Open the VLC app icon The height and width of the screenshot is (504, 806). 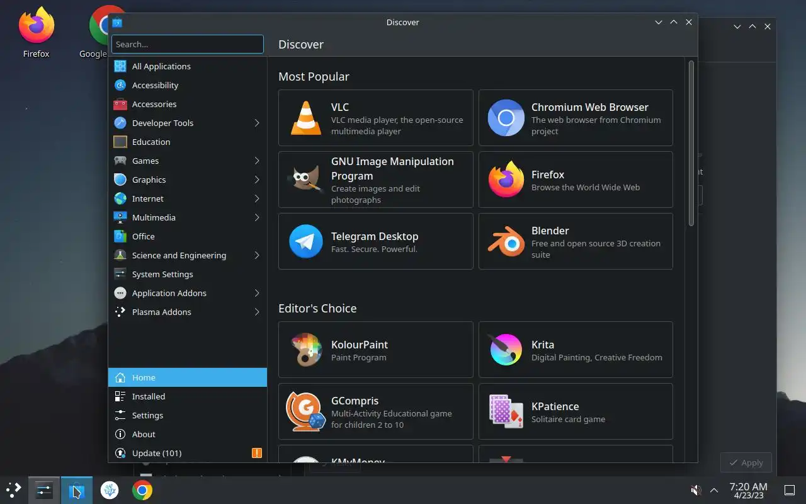(x=305, y=118)
